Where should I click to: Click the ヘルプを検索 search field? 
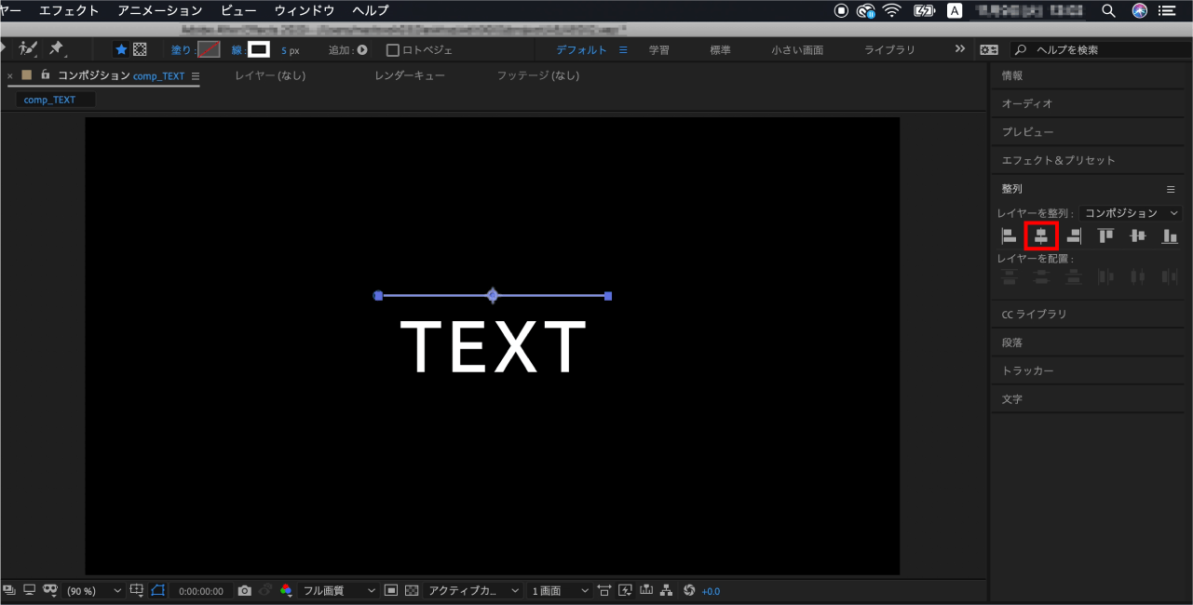[x=1098, y=50]
